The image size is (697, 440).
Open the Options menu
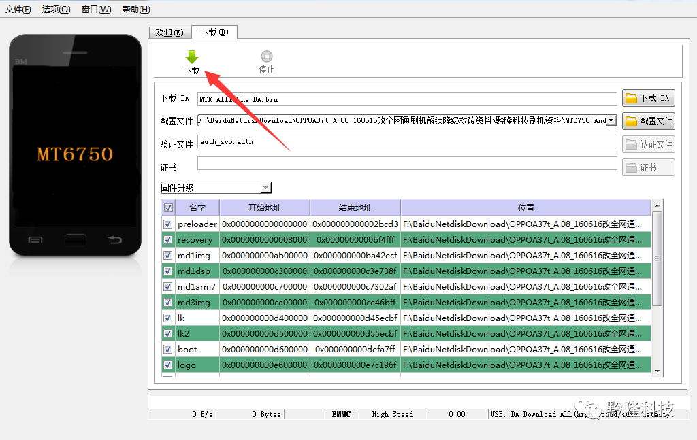pyautogui.click(x=56, y=10)
